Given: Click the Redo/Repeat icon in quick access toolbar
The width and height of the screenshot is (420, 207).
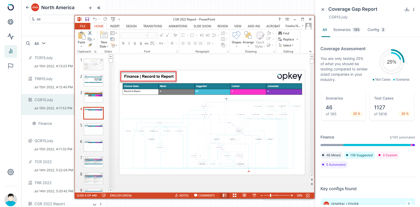Looking at the screenshot, I should [x=105, y=19].
